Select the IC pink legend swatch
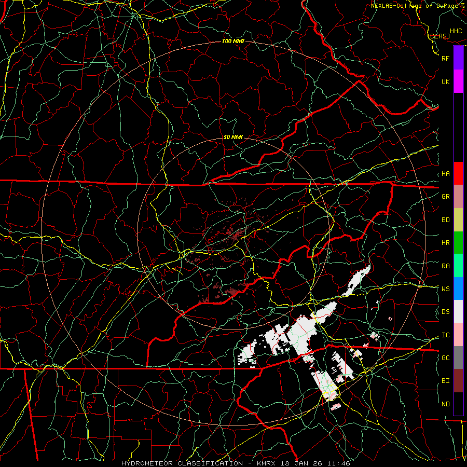The image size is (467, 467). tap(458, 335)
